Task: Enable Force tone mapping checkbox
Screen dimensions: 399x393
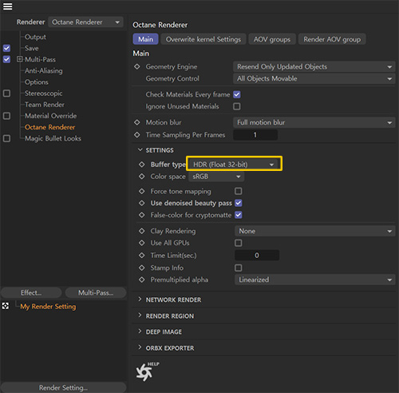Action: [x=239, y=191]
